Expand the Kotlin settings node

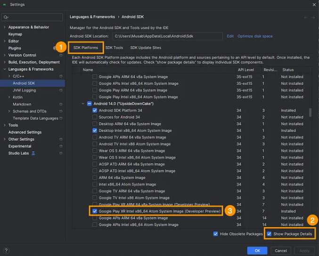[x=9, y=97]
